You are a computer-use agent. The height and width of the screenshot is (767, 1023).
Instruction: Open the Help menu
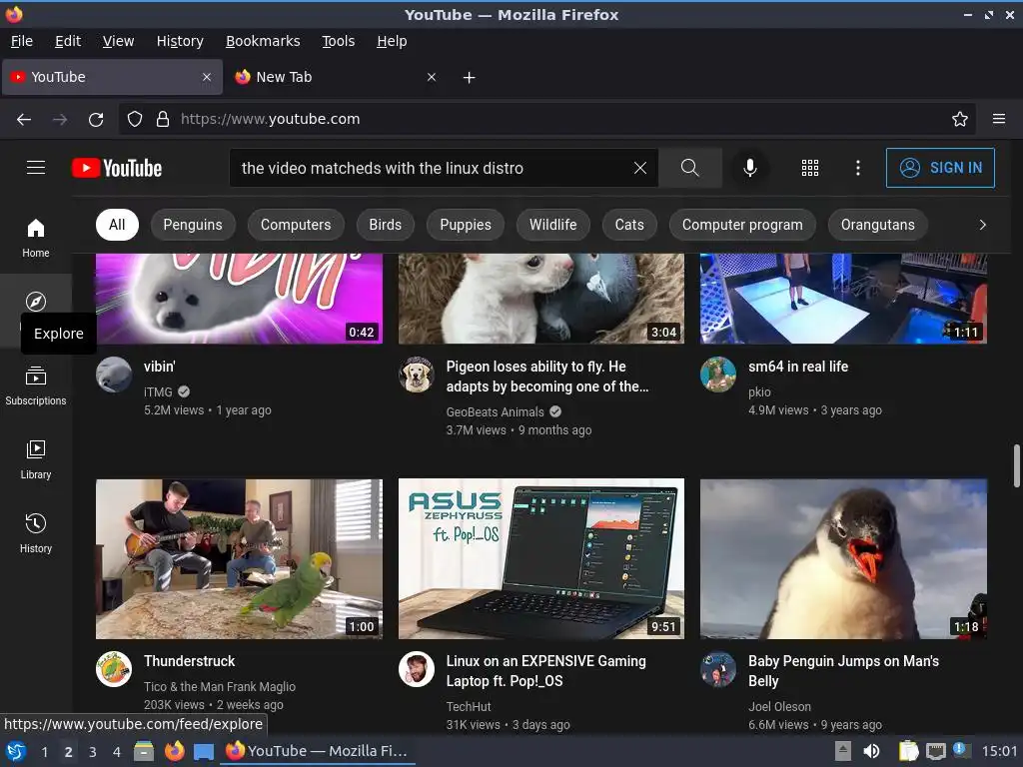[392, 41]
